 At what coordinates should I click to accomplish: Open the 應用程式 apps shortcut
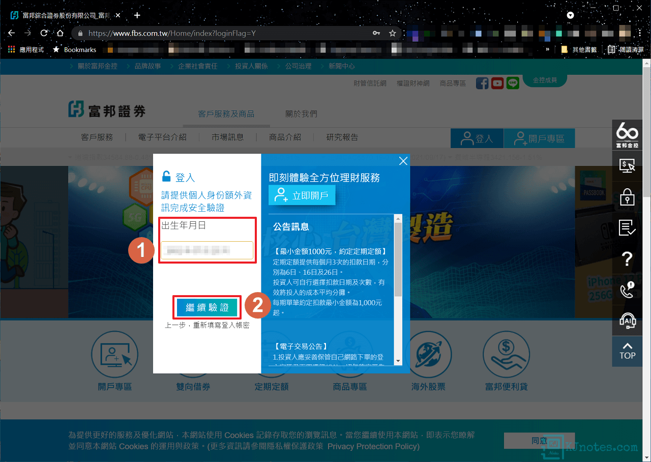(x=25, y=49)
